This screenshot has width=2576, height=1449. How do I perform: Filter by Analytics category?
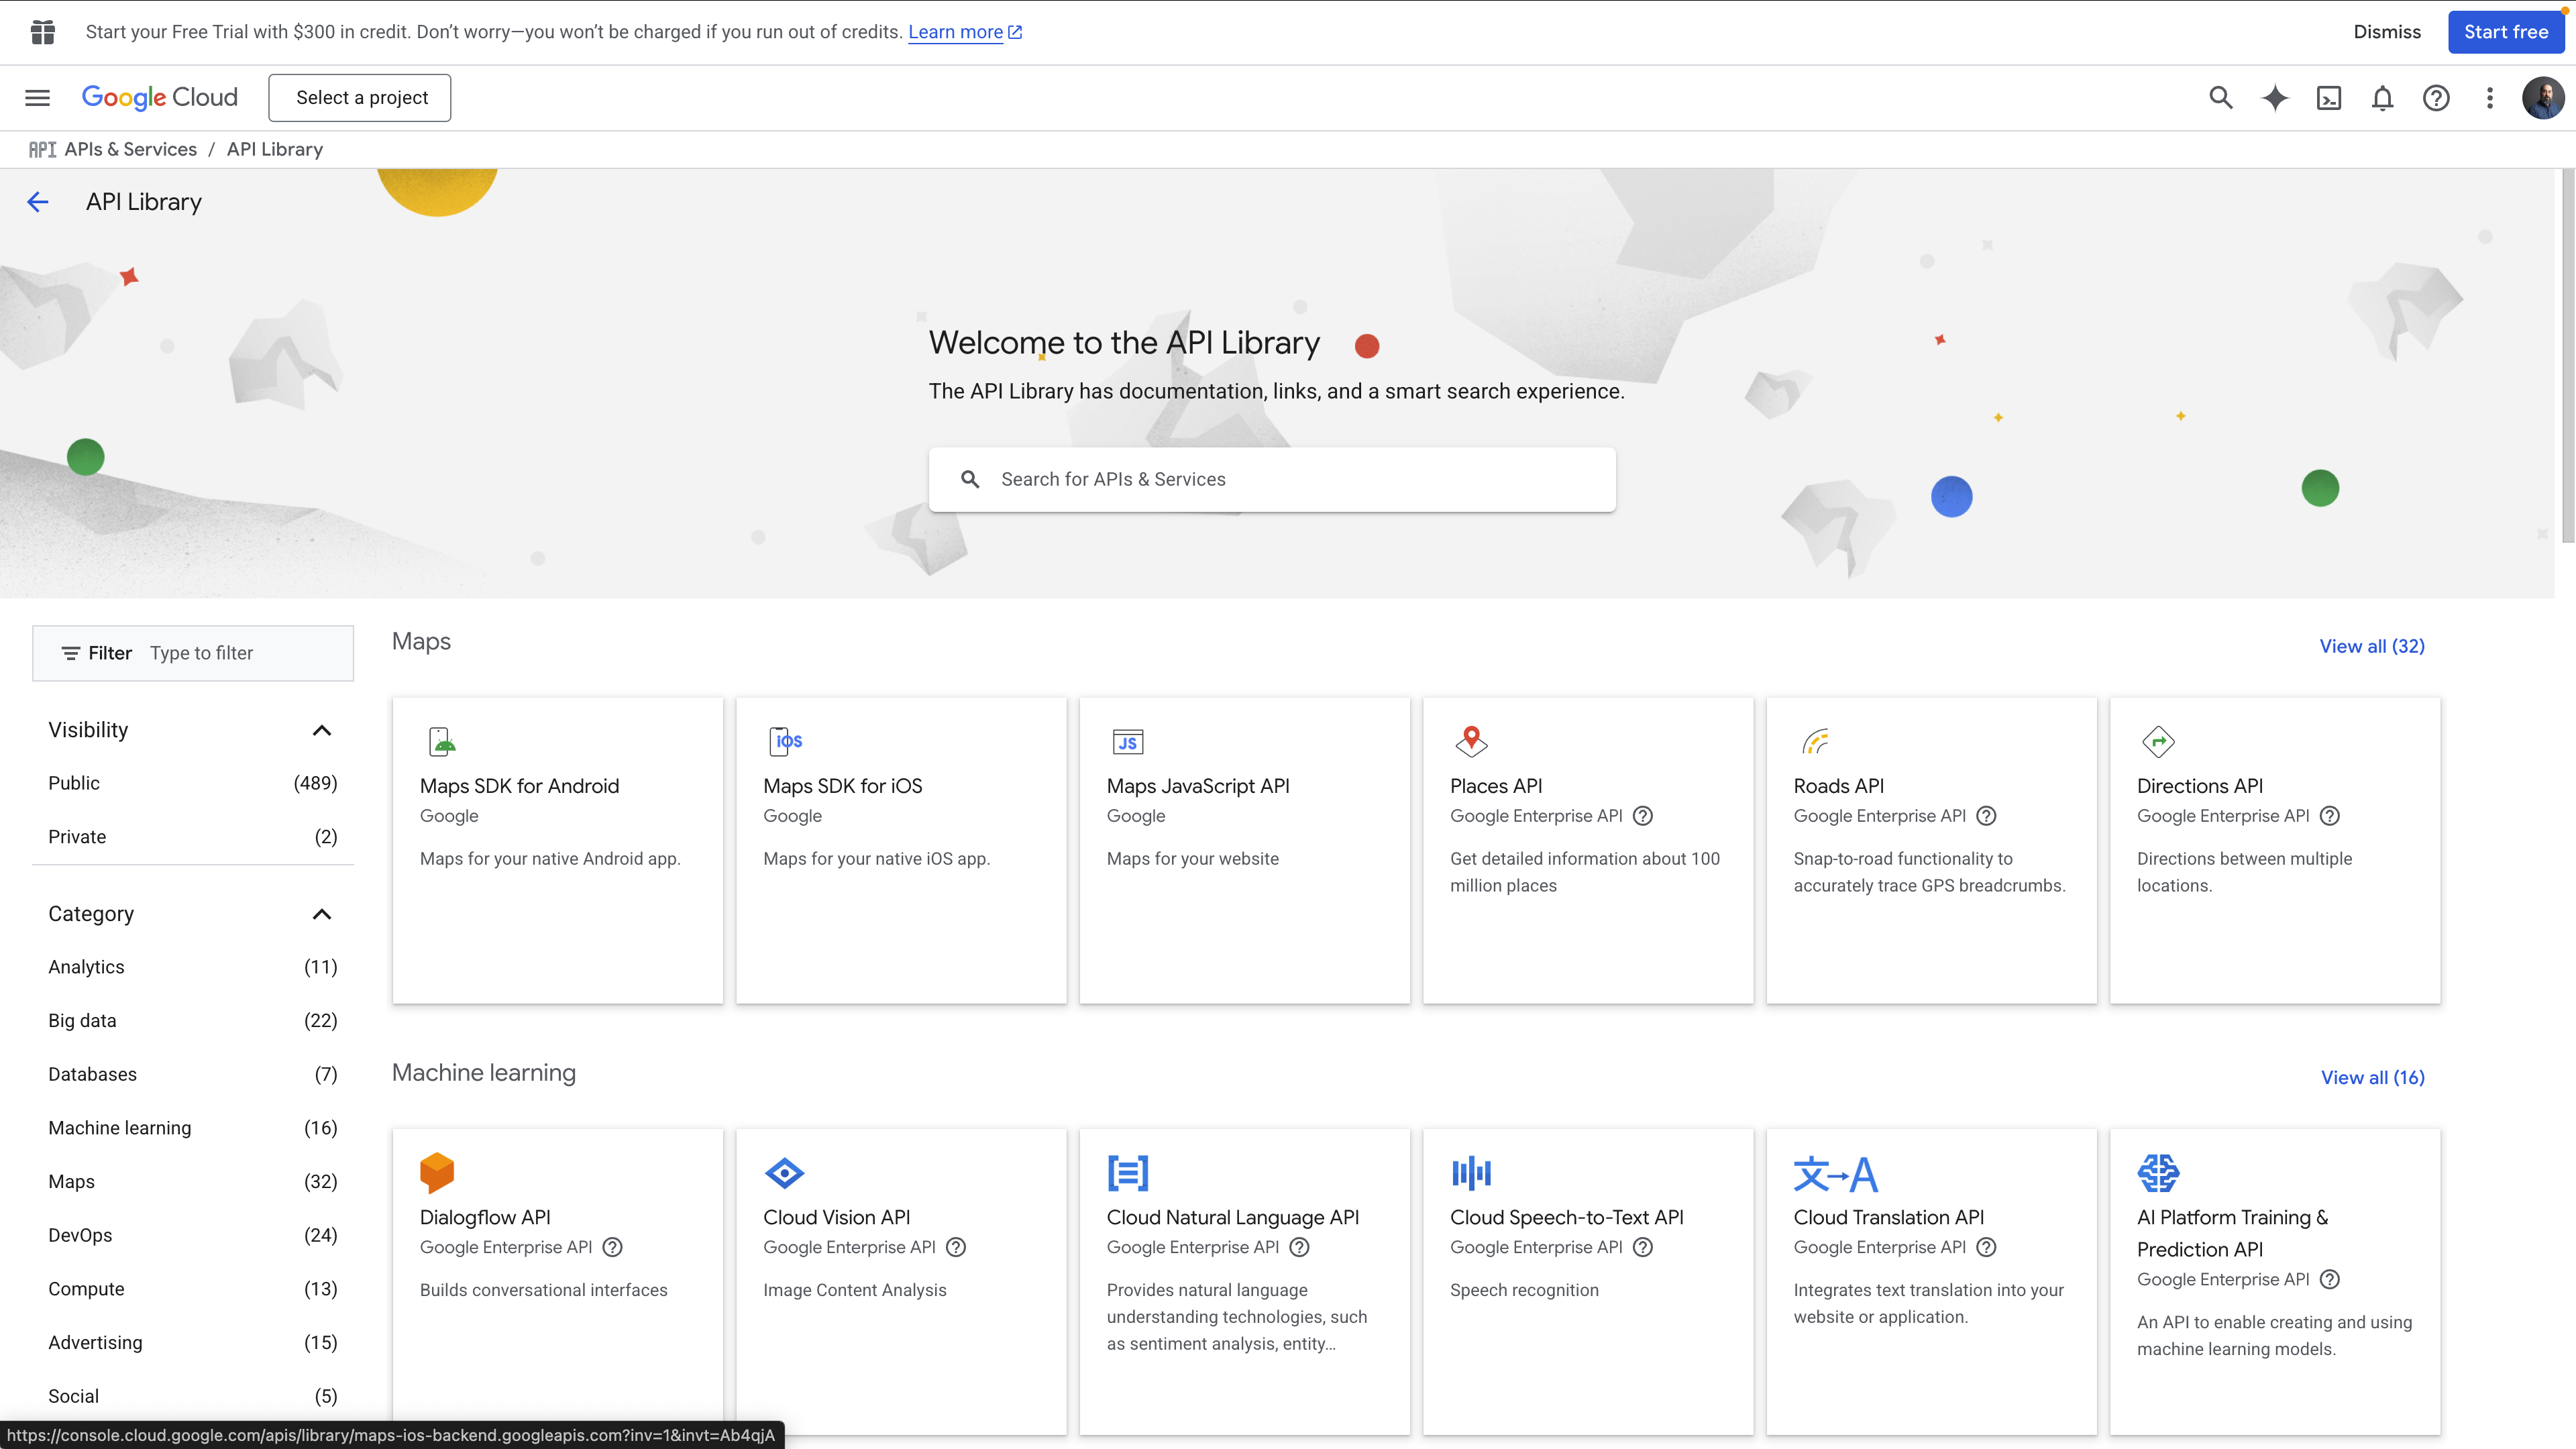point(193,967)
